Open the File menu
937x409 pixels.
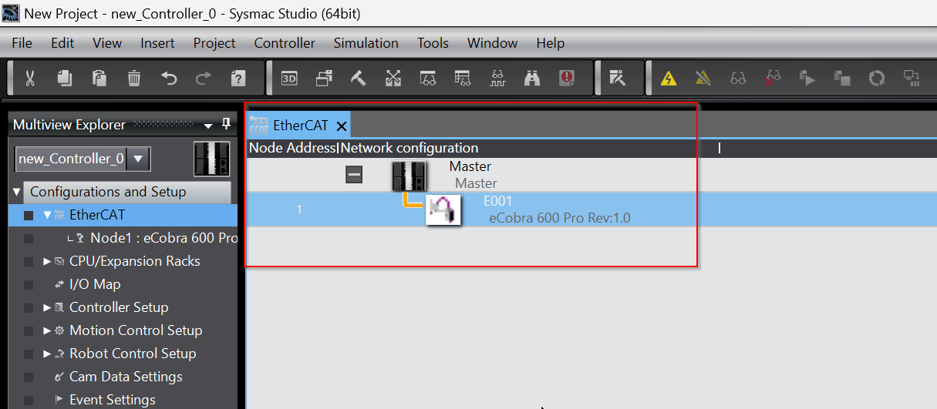coord(22,43)
